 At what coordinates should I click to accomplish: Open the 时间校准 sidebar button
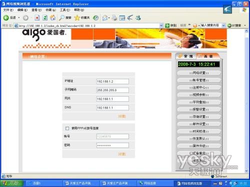point(199,131)
